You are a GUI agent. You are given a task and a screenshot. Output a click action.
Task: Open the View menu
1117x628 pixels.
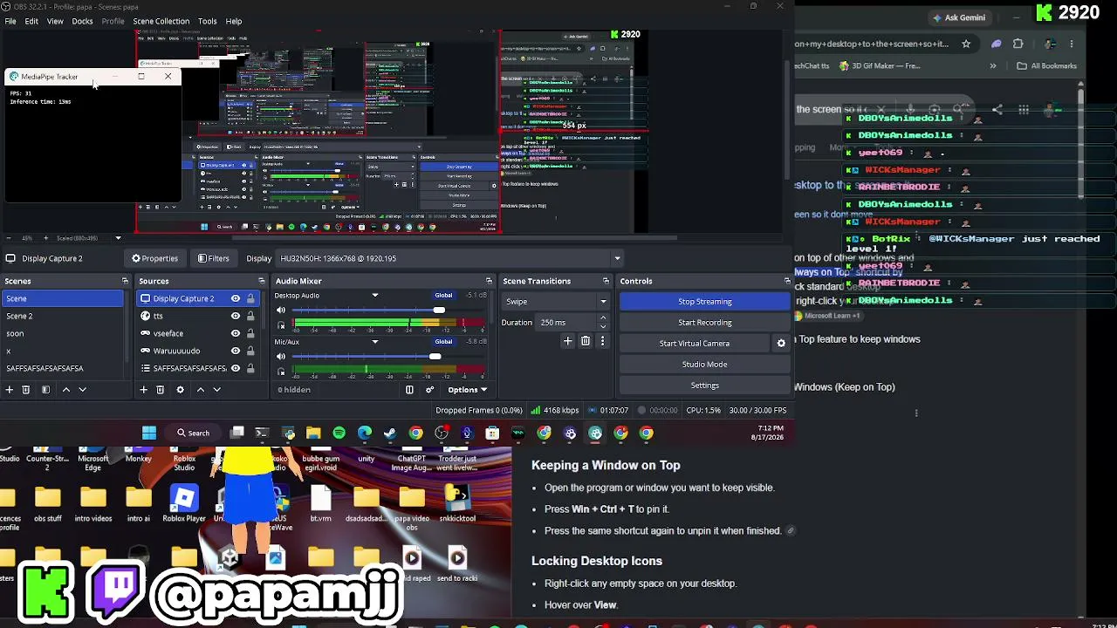pos(55,21)
